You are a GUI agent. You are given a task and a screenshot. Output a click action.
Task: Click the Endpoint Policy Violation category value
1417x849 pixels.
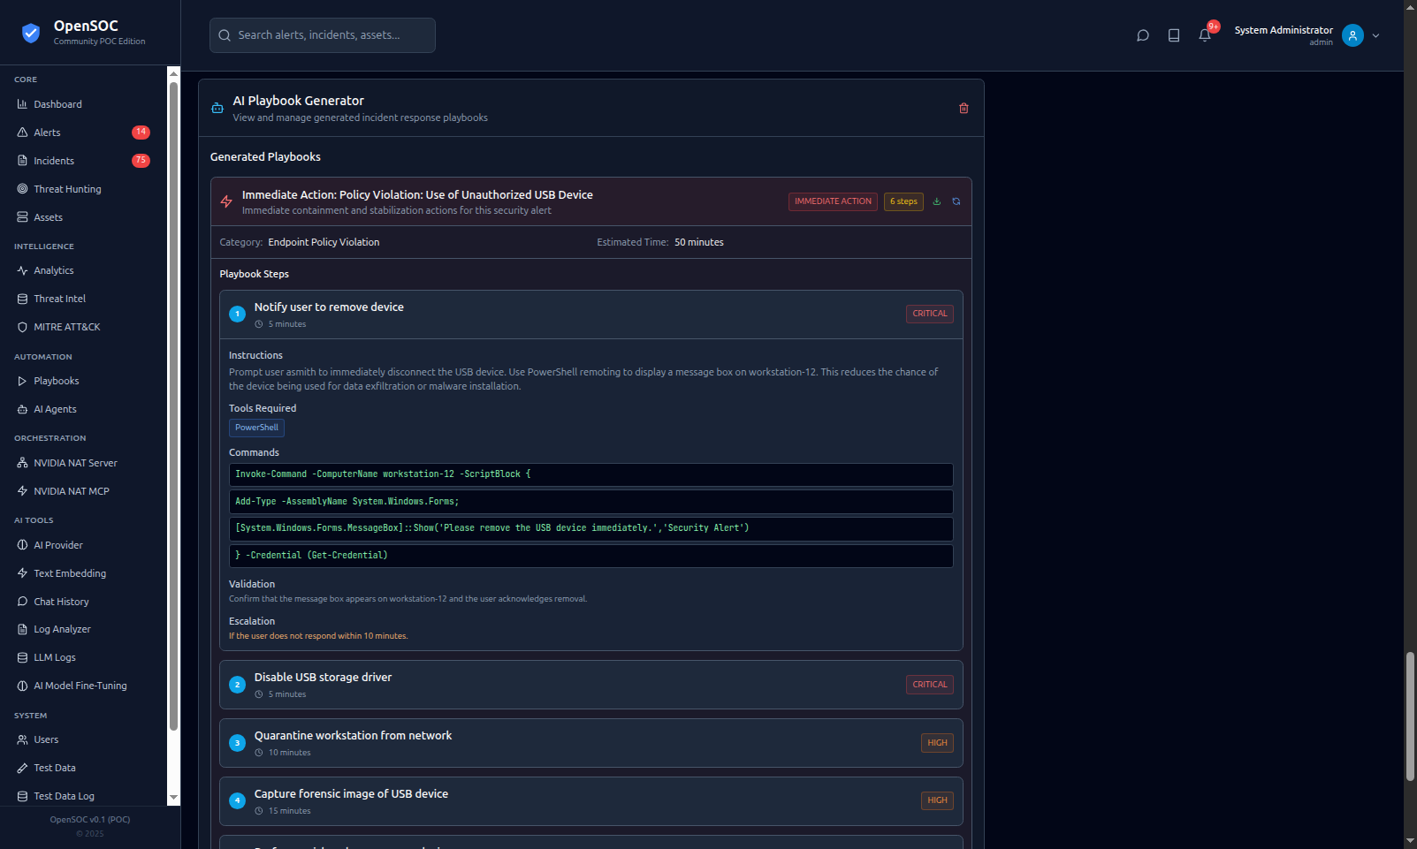(324, 242)
